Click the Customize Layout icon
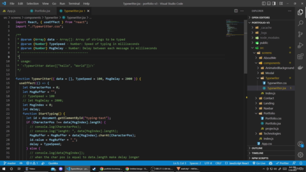Image resolution: width=306 pixels, height=172 pixels. pyautogui.click(x=281, y=3)
